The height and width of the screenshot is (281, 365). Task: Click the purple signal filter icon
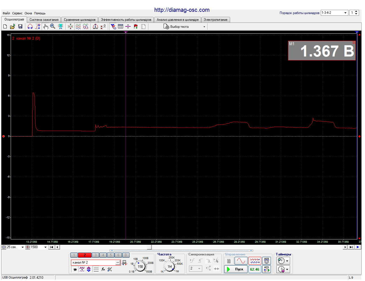[82, 269]
